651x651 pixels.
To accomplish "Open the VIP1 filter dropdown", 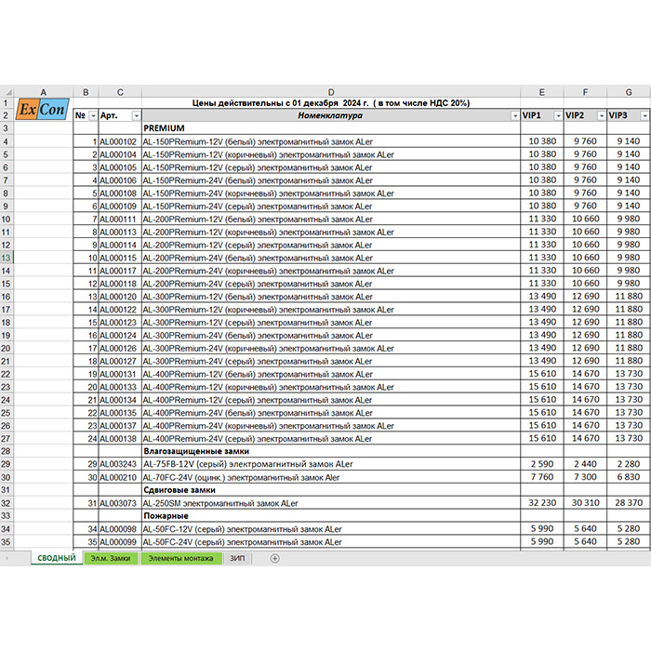I will pyautogui.click(x=558, y=115).
